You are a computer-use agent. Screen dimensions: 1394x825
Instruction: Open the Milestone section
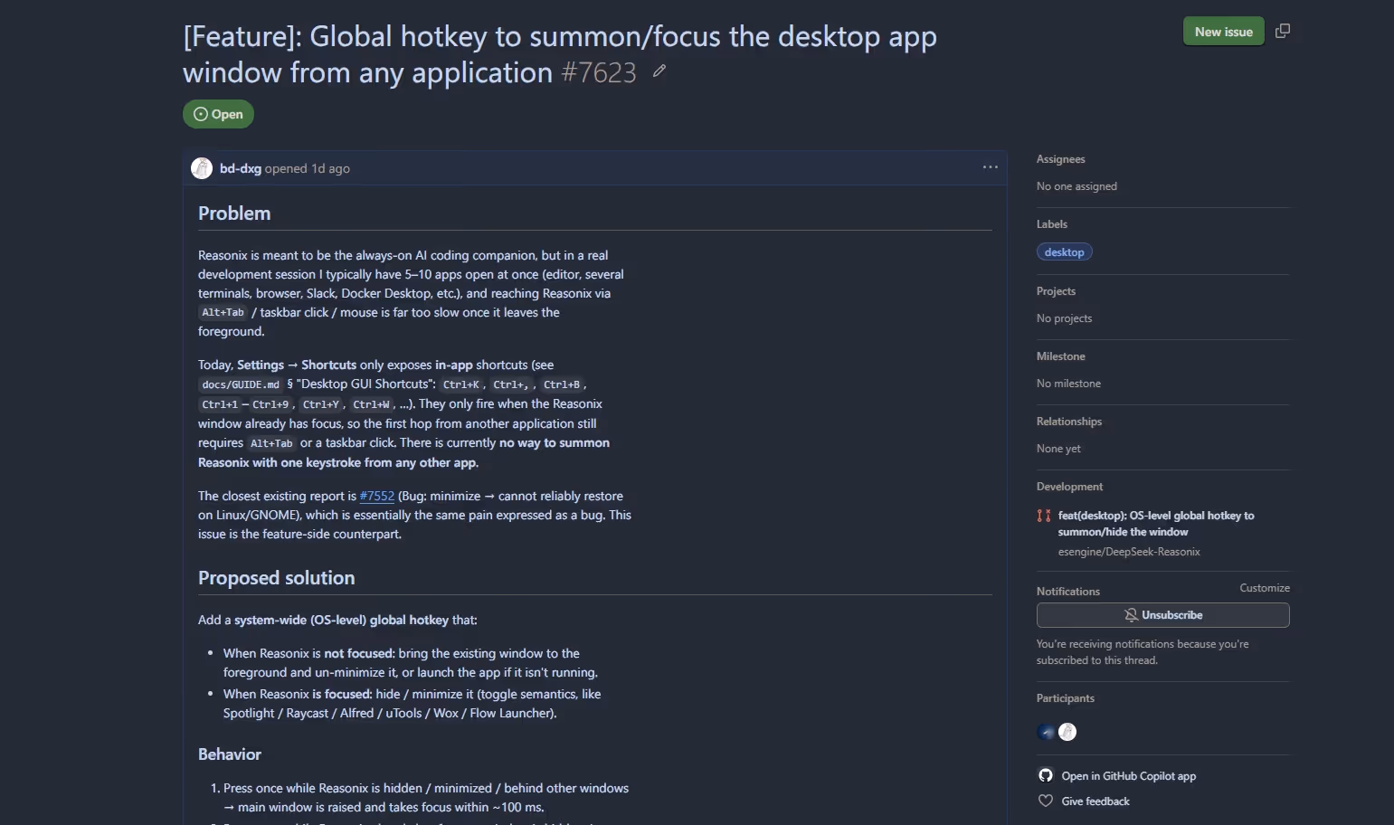(1061, 356)
